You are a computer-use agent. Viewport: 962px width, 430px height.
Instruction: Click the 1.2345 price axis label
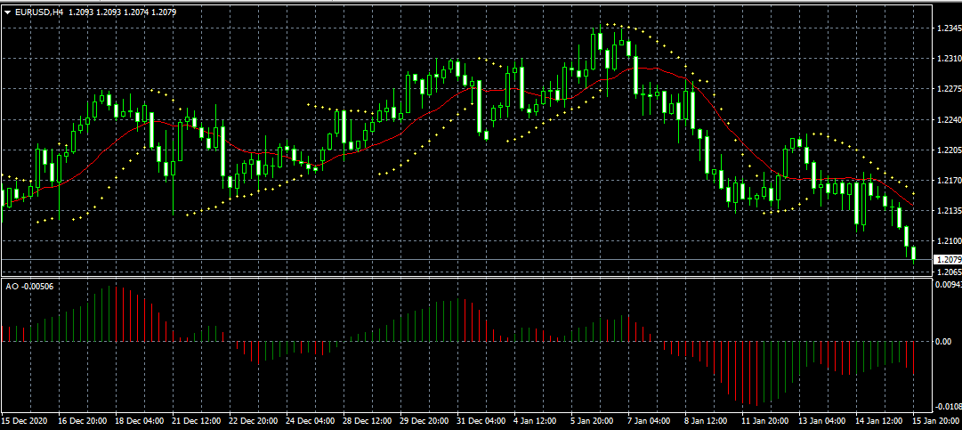(x=948, y=28)
